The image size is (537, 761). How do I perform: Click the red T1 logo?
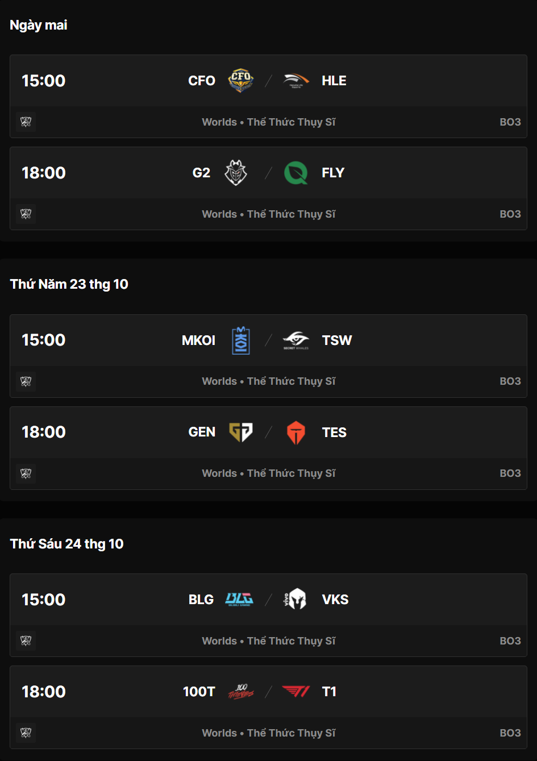(x=296, y=692)
